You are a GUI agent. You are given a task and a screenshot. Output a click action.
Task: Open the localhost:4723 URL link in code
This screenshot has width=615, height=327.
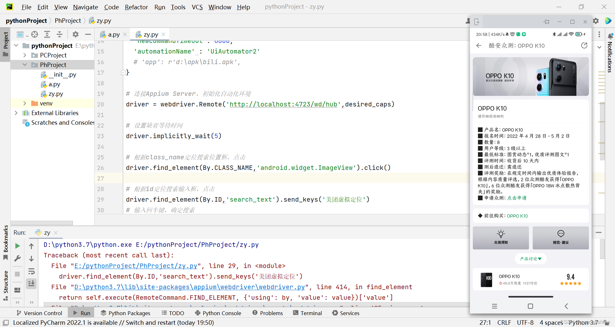point(283,104)
